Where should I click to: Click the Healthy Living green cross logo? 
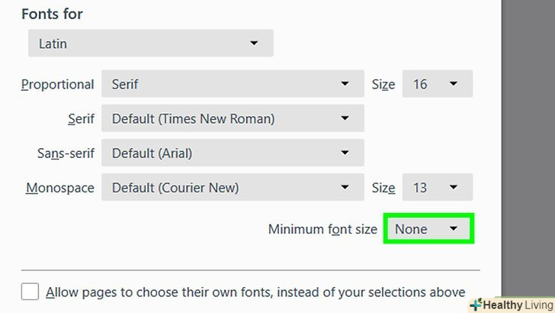tap(476, 305)
